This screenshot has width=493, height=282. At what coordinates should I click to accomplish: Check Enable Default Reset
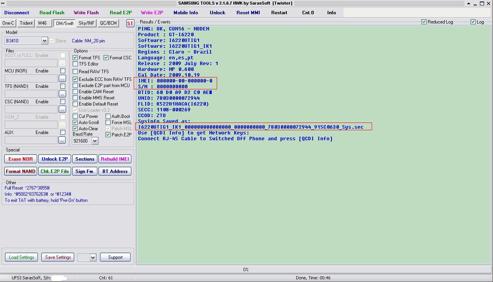point(75,104)
